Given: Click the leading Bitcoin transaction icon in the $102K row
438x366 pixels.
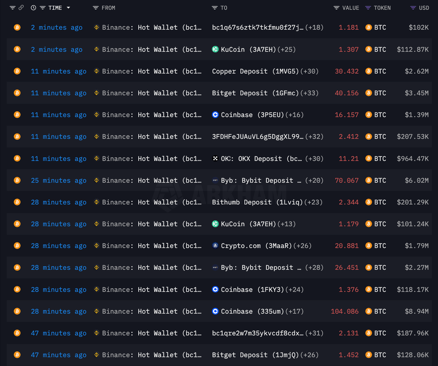Looking at the screenshot, I should click(17, 27).
